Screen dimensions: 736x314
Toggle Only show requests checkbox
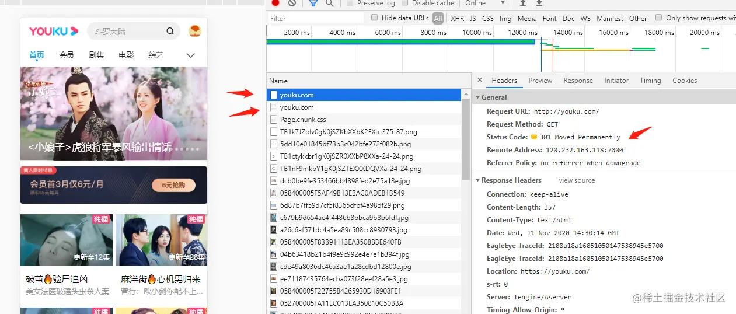659,18
